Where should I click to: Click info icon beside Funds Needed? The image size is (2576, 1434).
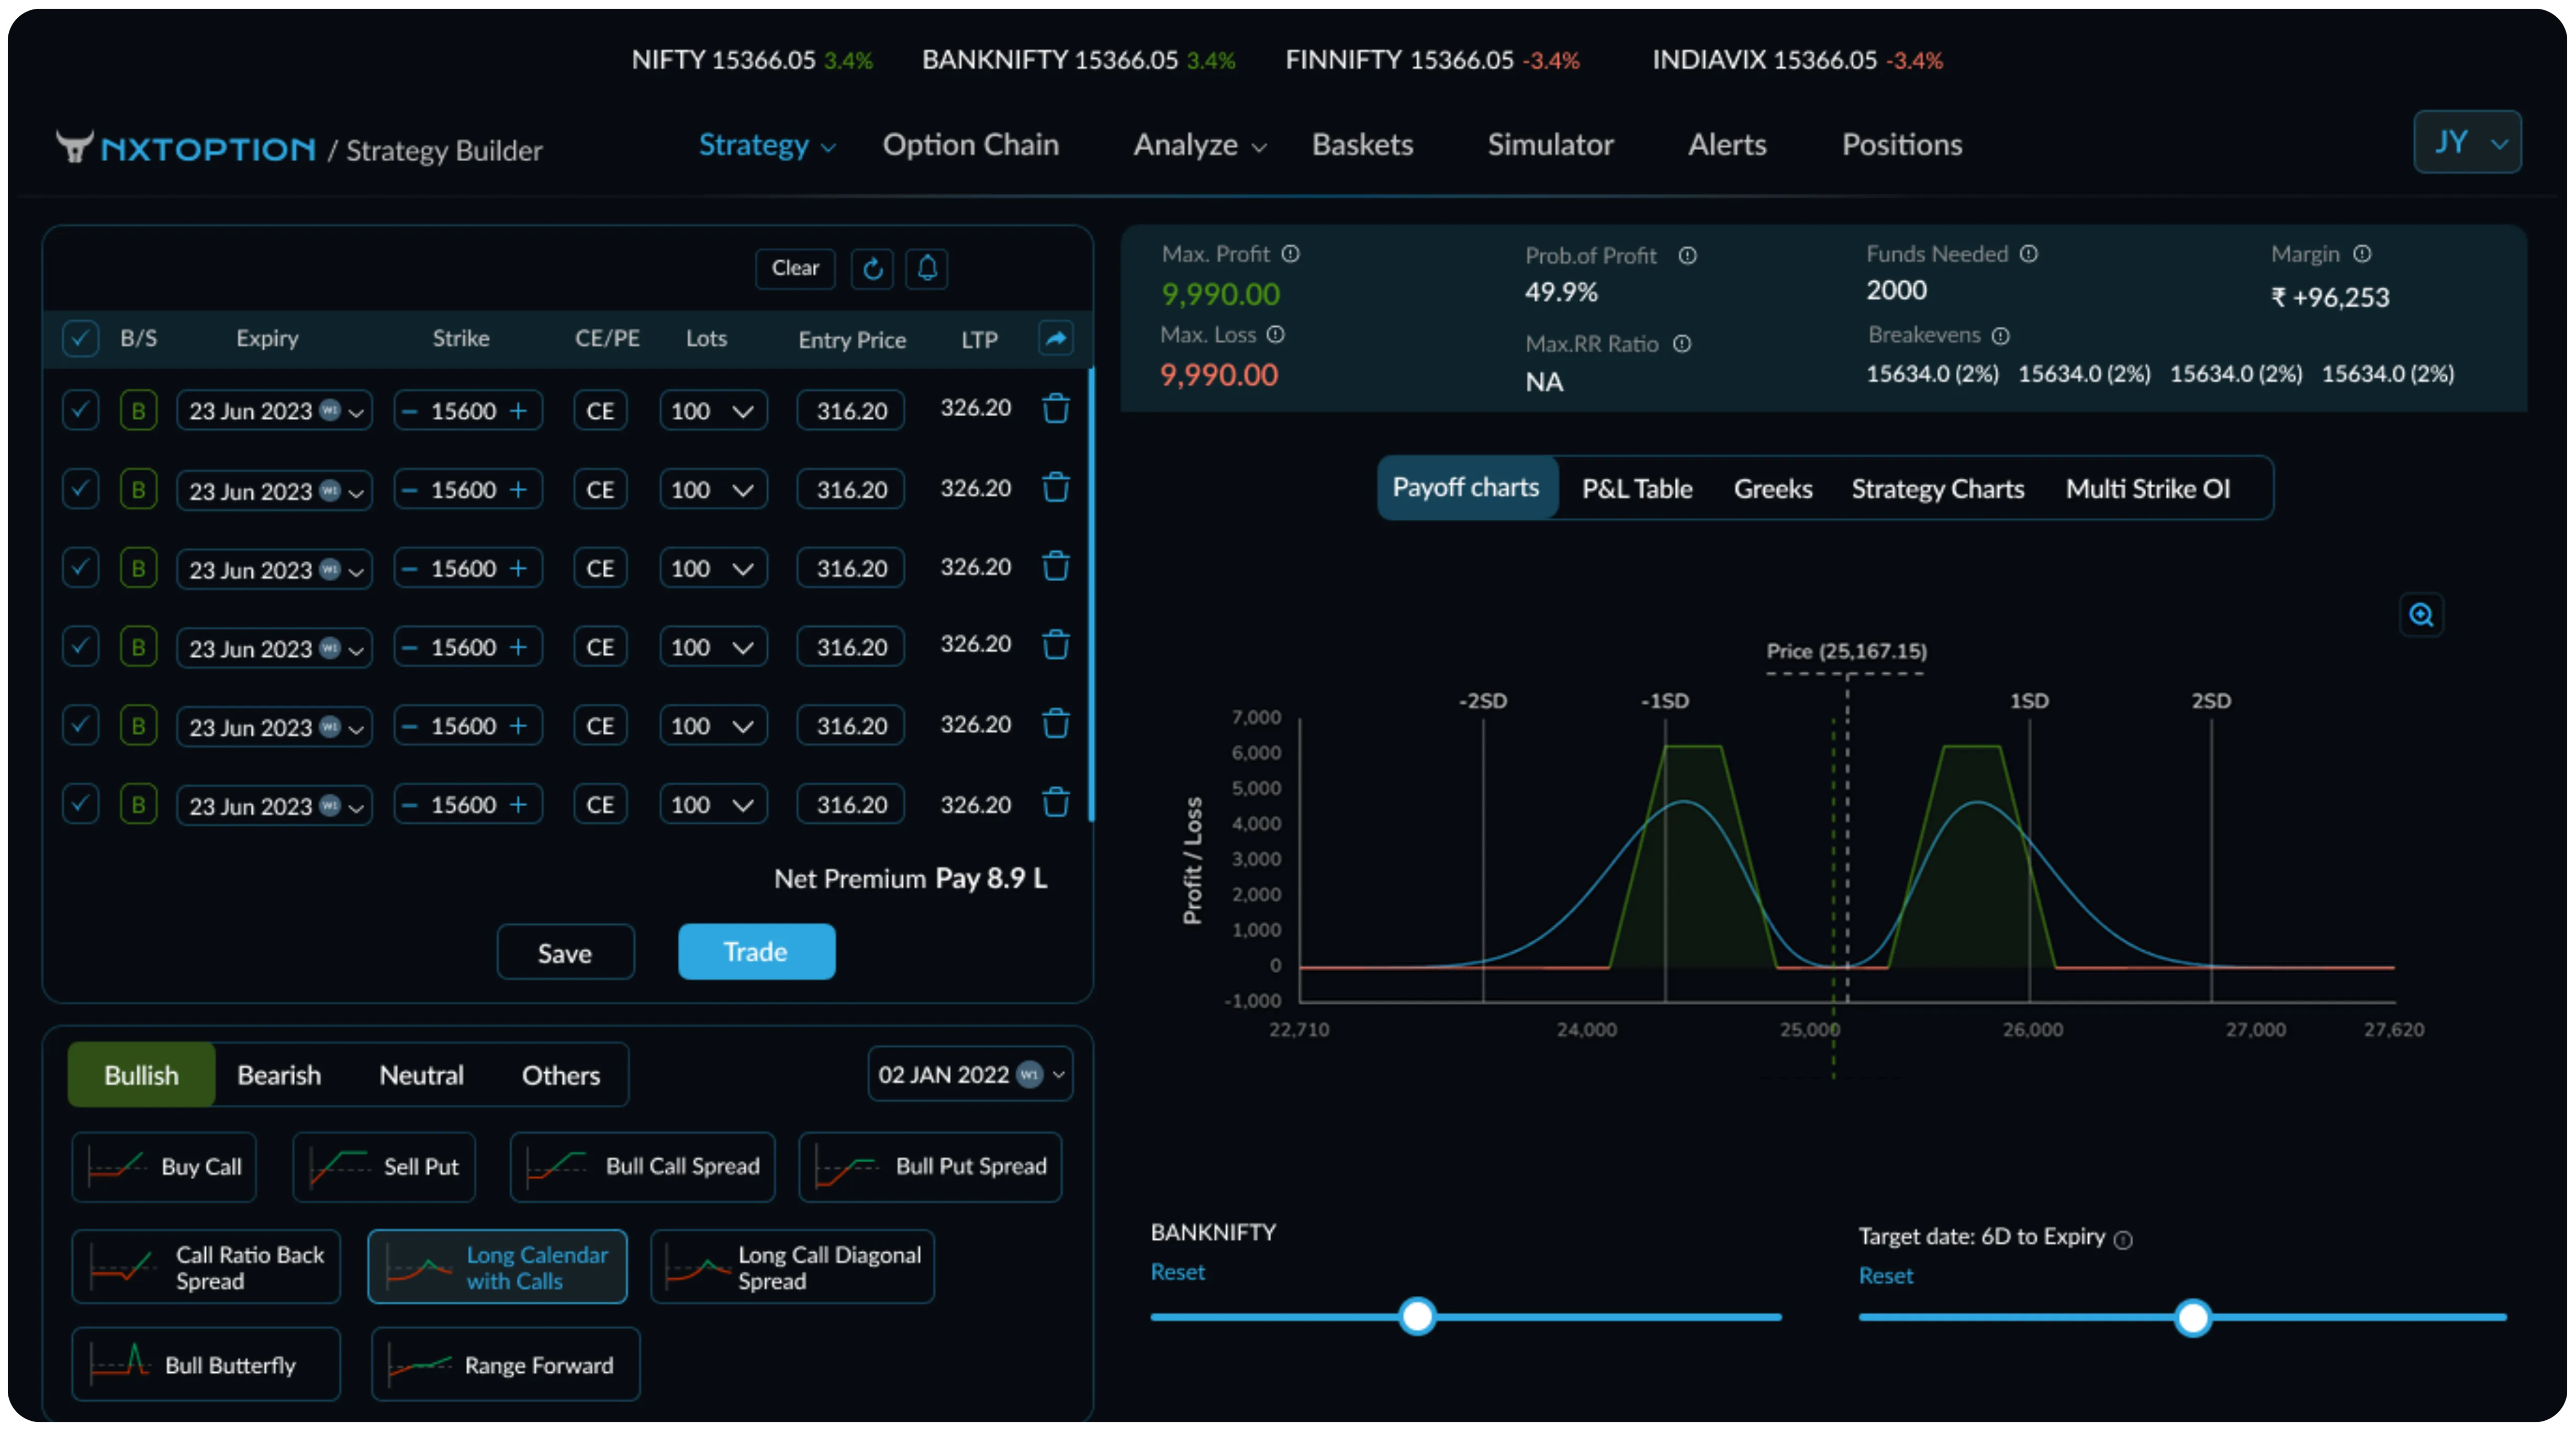(2028, 254)
